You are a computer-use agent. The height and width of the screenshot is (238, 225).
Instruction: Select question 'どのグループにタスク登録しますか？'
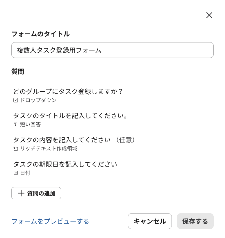(x=68, y=91)
